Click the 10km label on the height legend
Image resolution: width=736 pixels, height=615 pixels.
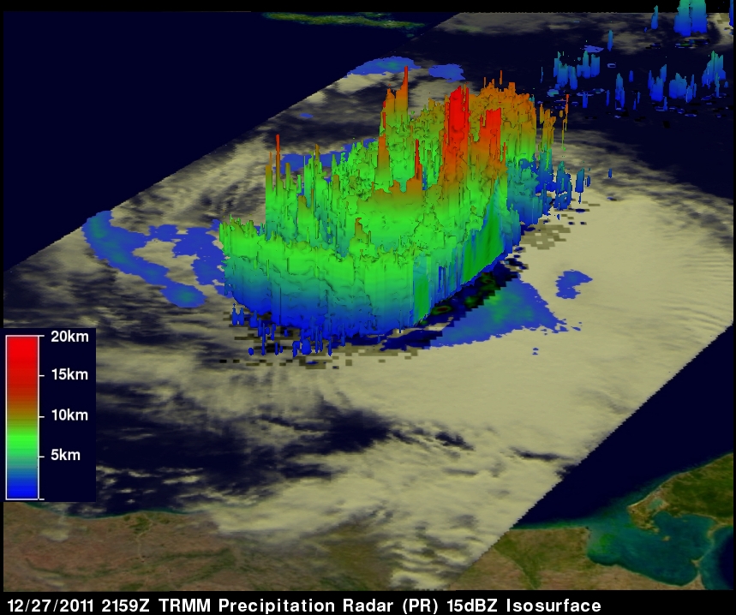coord(69,415)
